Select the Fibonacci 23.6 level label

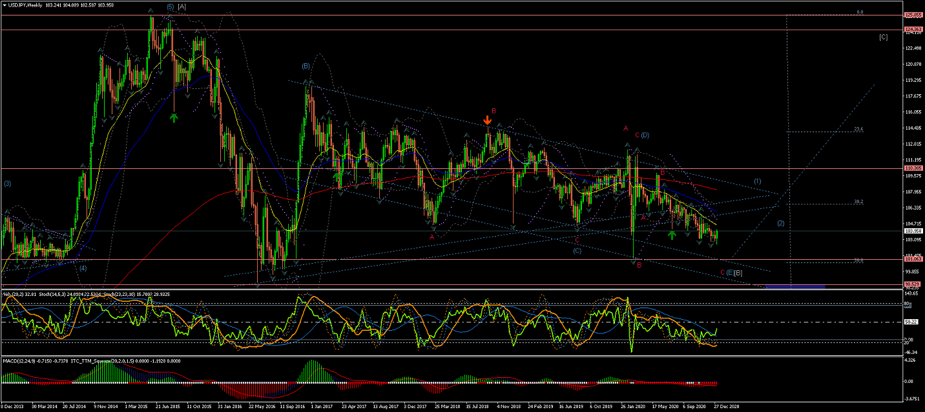tap(858, 129)
